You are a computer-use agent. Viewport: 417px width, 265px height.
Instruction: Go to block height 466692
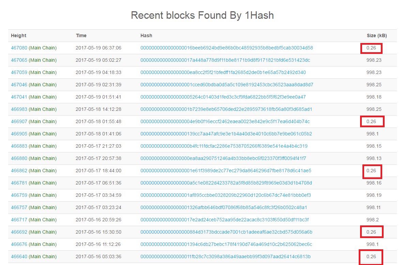(19, 232)
